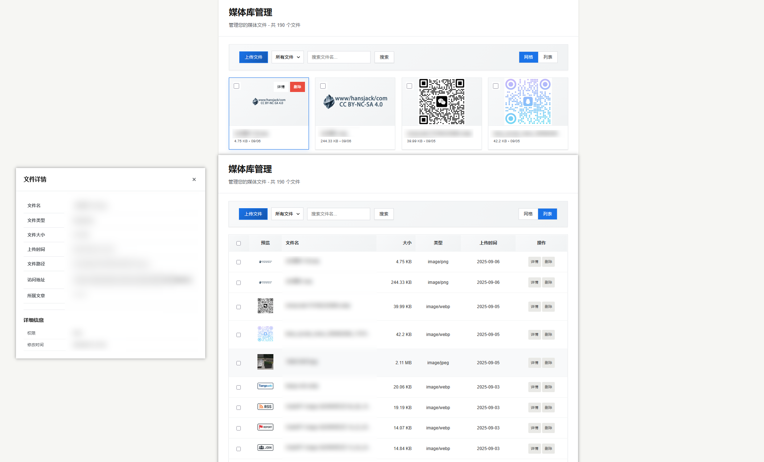Viewport: 764px width, 462px height.
Task: Close the file details dialog
Action: point(194,180)
